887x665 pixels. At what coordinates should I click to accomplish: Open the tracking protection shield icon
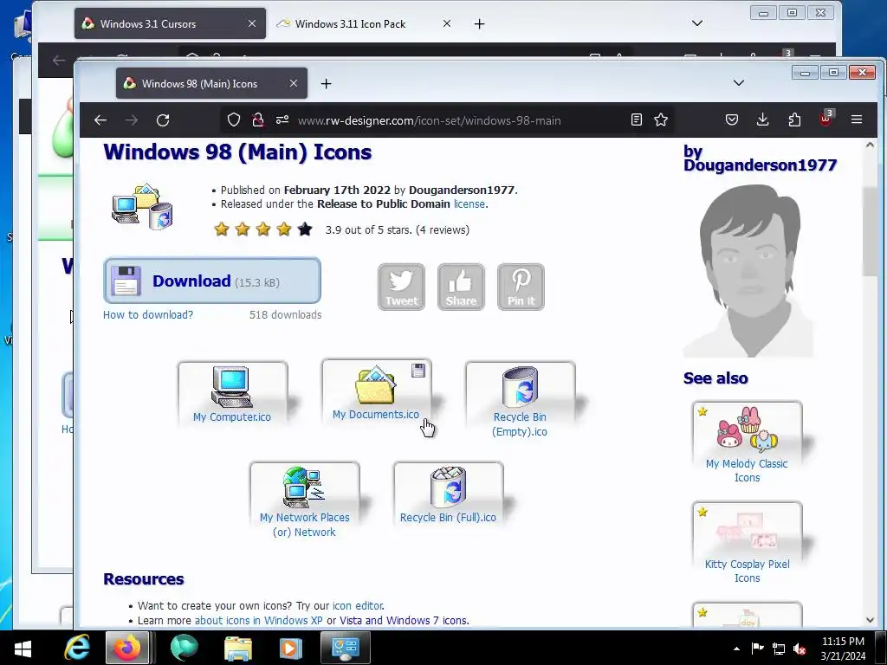[234, 119]
